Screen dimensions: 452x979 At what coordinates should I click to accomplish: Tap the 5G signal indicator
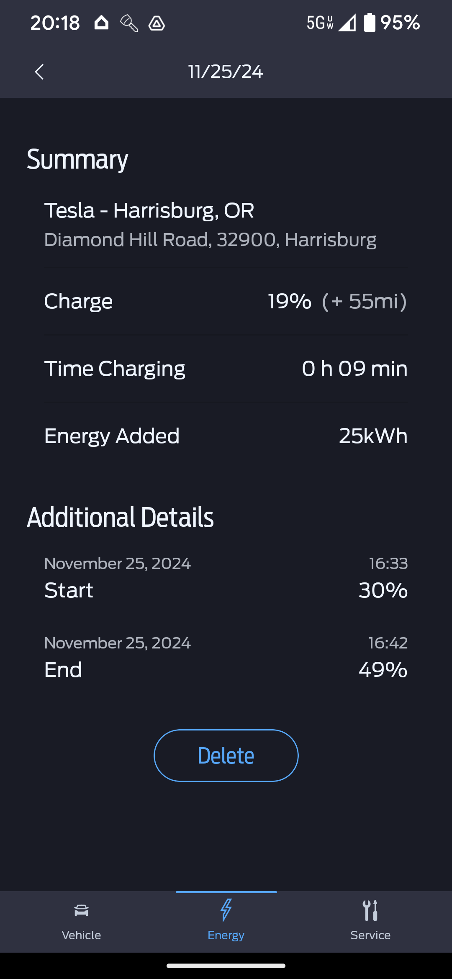(320, 23)
